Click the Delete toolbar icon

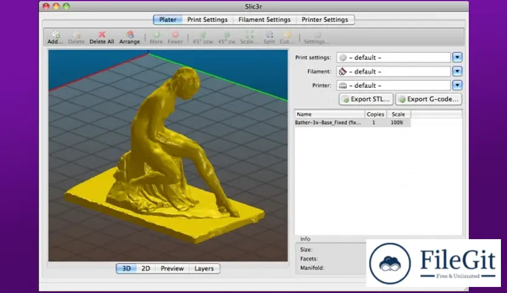[76, 38]
